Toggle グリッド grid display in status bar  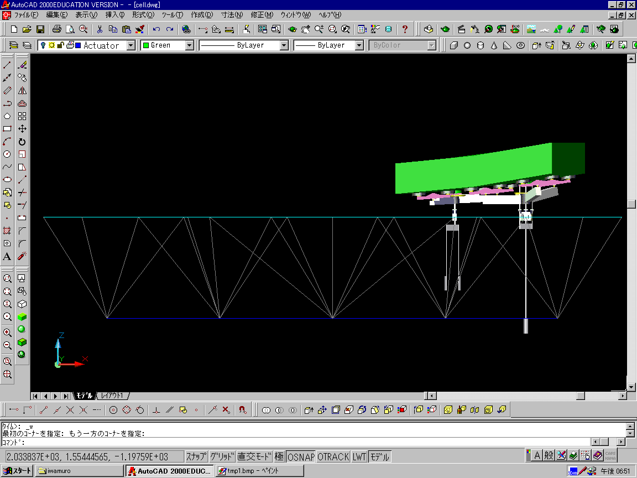coord(222,457)
